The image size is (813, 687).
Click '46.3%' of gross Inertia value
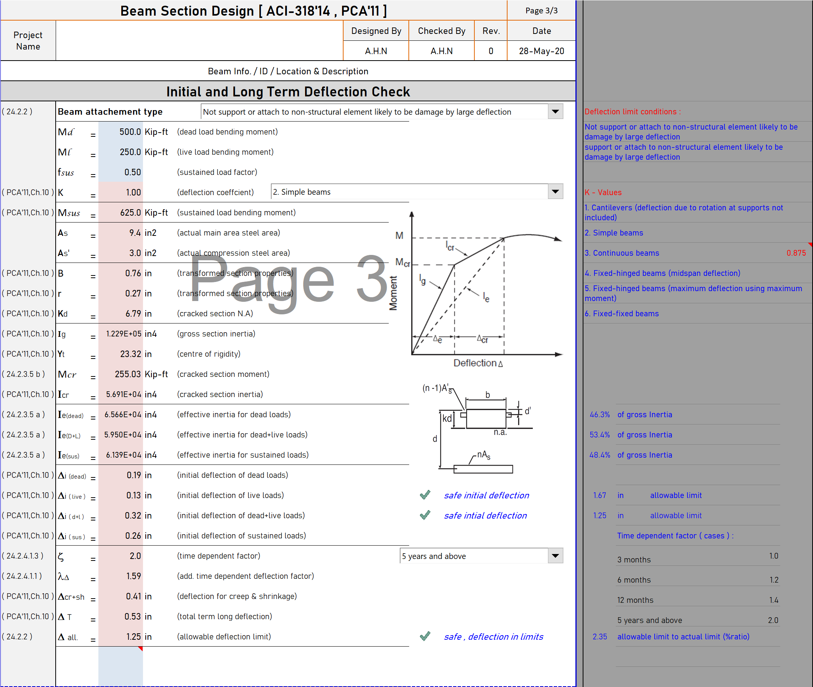(x=599, y=415)
